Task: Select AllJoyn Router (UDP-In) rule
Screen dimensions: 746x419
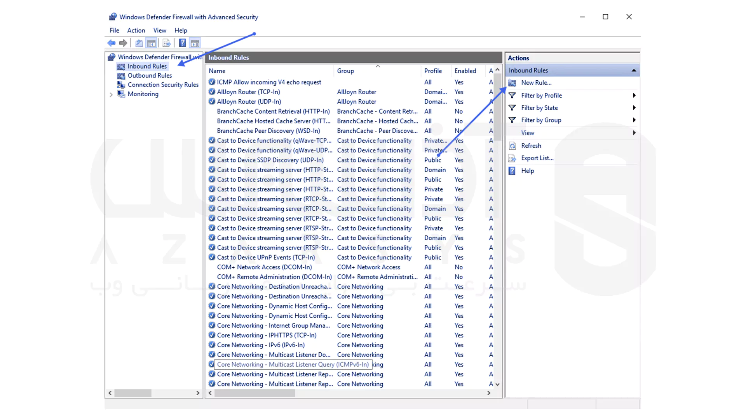Action: pos(249,102)
